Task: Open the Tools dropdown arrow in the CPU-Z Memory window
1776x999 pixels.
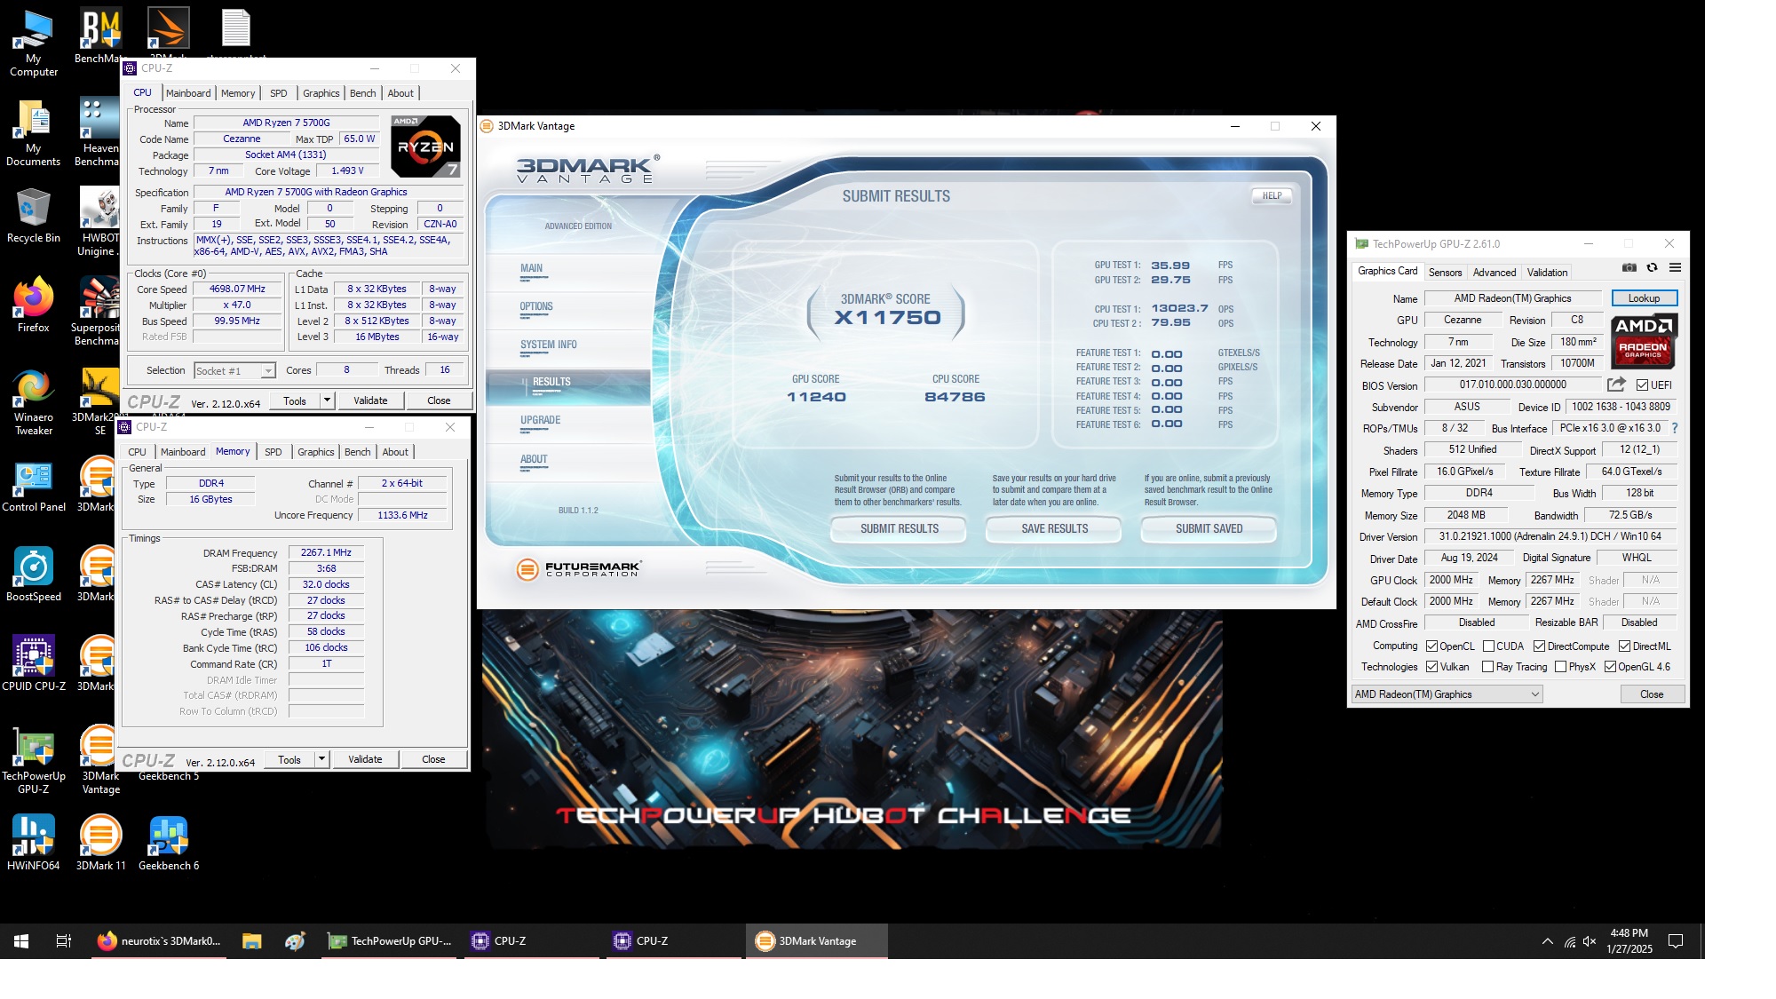Action: point(321,759)
